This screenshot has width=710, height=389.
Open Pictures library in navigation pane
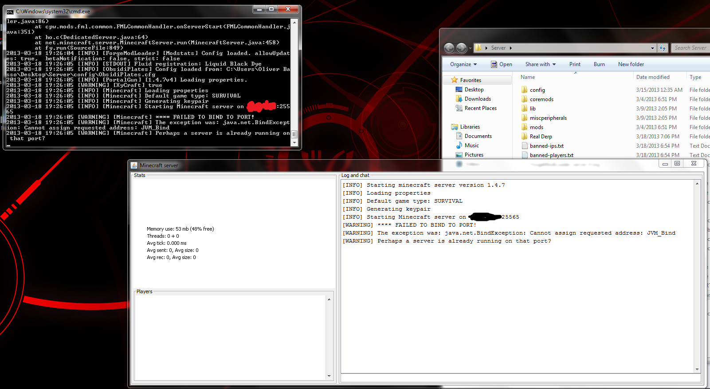pyautogui.click(x=474, y=155)
